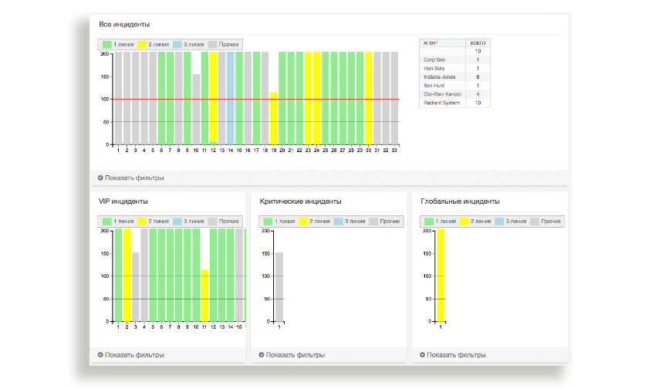Sort table by АГЕНТ column header
The width and height of the screenshot is (645, 389).
431,42
